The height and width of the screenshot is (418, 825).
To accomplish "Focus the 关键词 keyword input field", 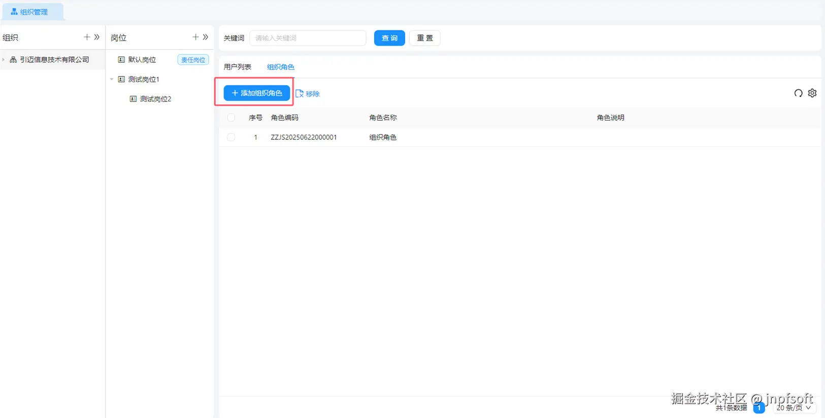I will 308,38.
